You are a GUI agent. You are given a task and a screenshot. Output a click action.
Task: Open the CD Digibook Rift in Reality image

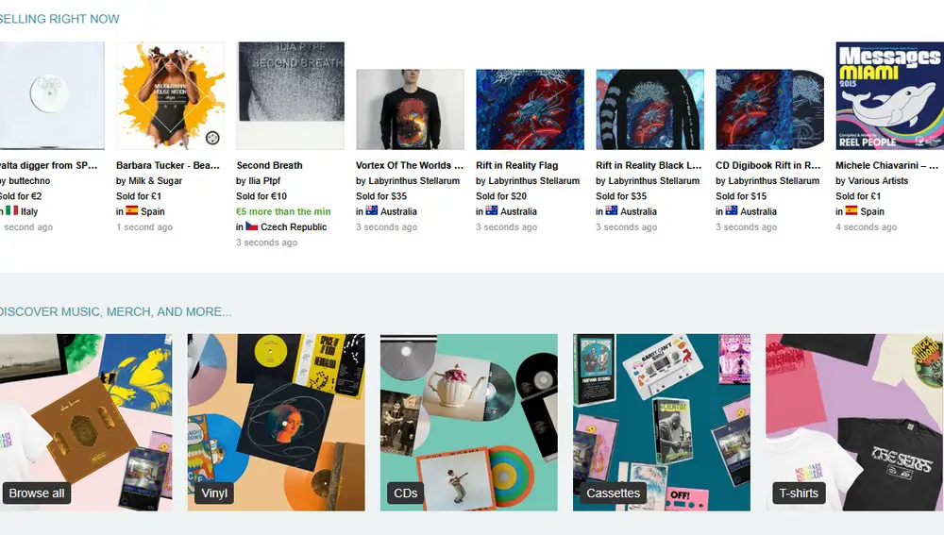[x=769, y=109]
